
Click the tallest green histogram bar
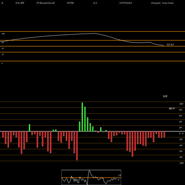[x=82, y=117]
